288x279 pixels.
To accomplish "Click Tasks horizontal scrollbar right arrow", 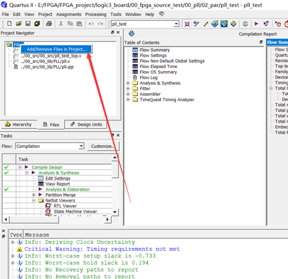I will tap(108, 219).
